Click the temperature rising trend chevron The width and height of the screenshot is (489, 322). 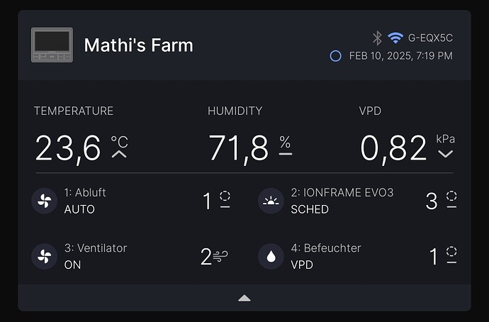click(119, 154)
